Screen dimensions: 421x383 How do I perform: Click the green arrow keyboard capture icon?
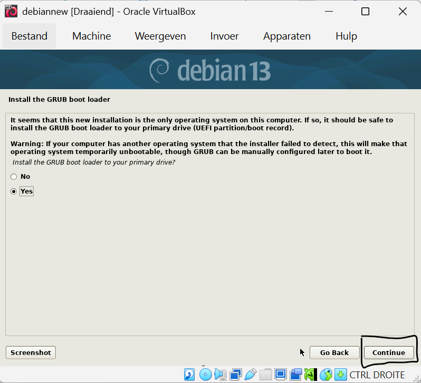point(340,375)
